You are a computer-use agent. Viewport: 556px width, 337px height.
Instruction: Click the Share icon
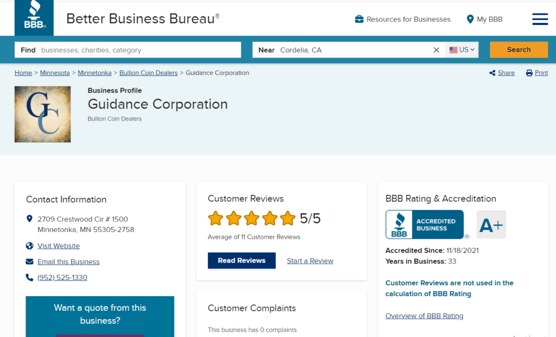(492, 73)
